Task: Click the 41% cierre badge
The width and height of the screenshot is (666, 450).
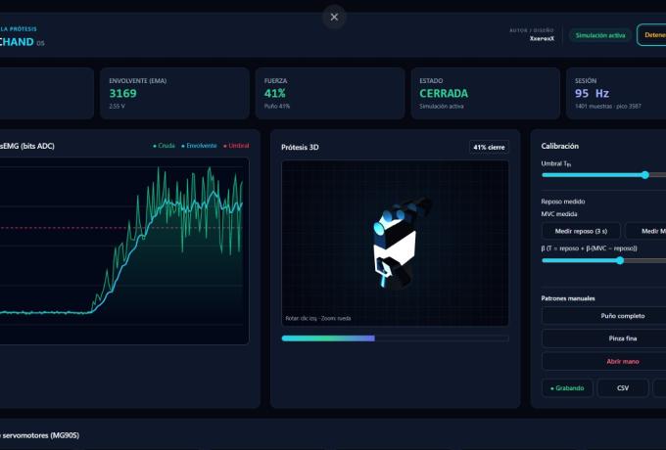Action: click(x=489, y=147)
